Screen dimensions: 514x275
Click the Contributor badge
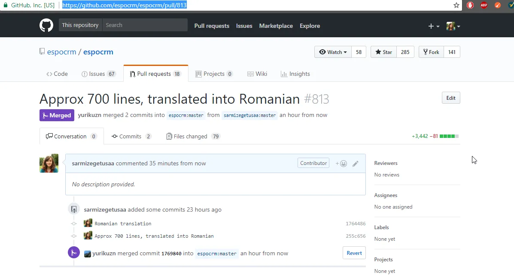[313, 163]
